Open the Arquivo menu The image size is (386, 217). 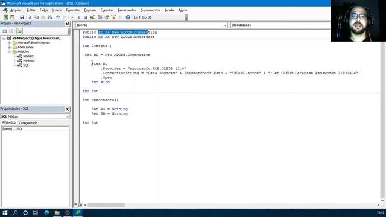click(x=16, y=10)
